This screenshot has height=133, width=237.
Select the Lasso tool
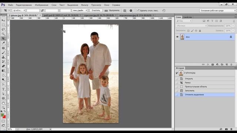(x=3, y=30)
